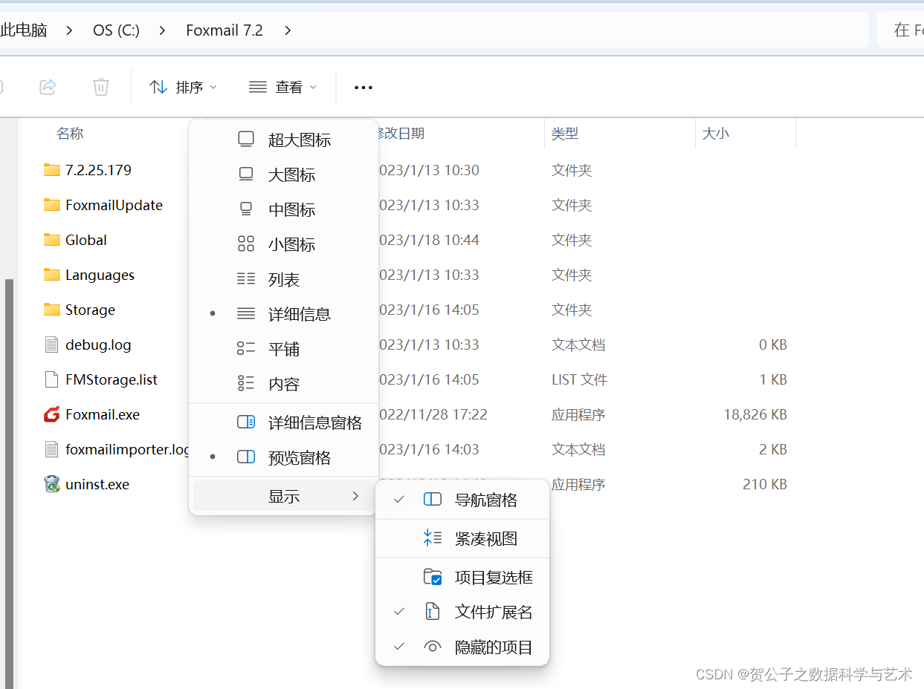Click Foxmail 7.2 breadcrumb

tap(224, 30)
